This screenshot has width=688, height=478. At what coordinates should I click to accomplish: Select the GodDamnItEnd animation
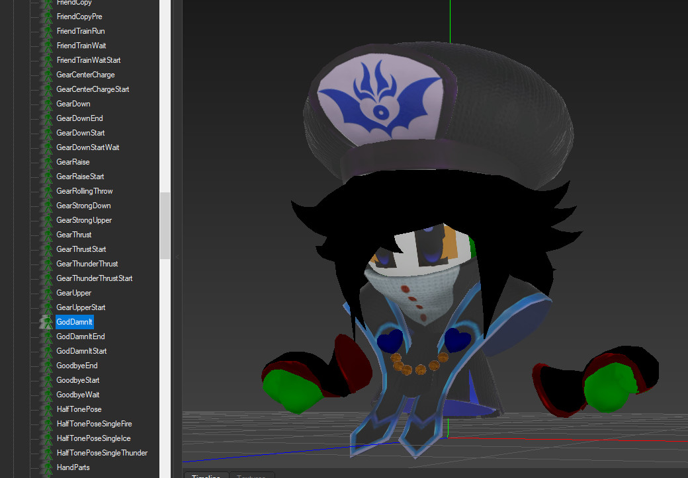click(80, 337)
